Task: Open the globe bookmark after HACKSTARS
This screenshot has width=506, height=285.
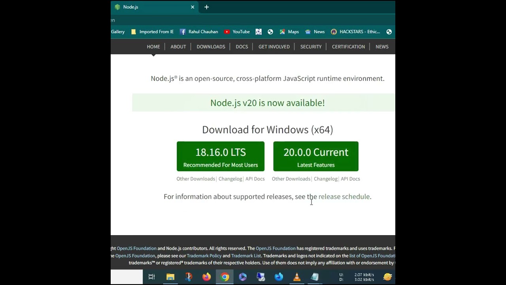Action: (389, 32)
